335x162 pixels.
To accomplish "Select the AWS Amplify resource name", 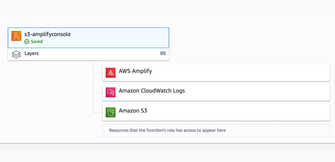I will coord(135,71).
